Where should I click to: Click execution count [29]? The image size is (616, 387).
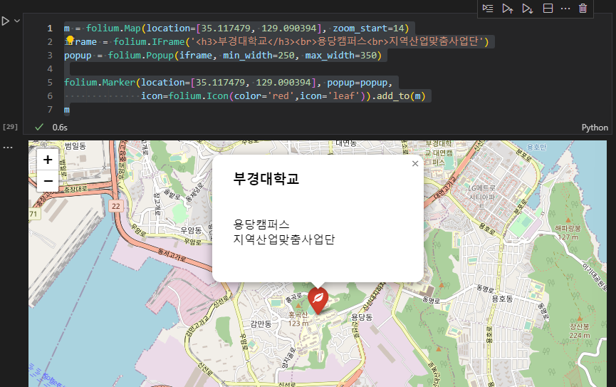[x=10, y=127]
